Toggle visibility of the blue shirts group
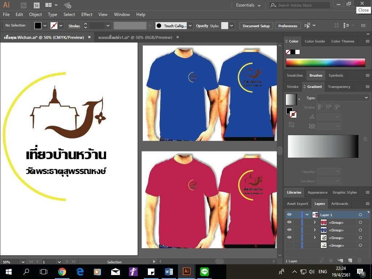 click(x=289, y=230)
